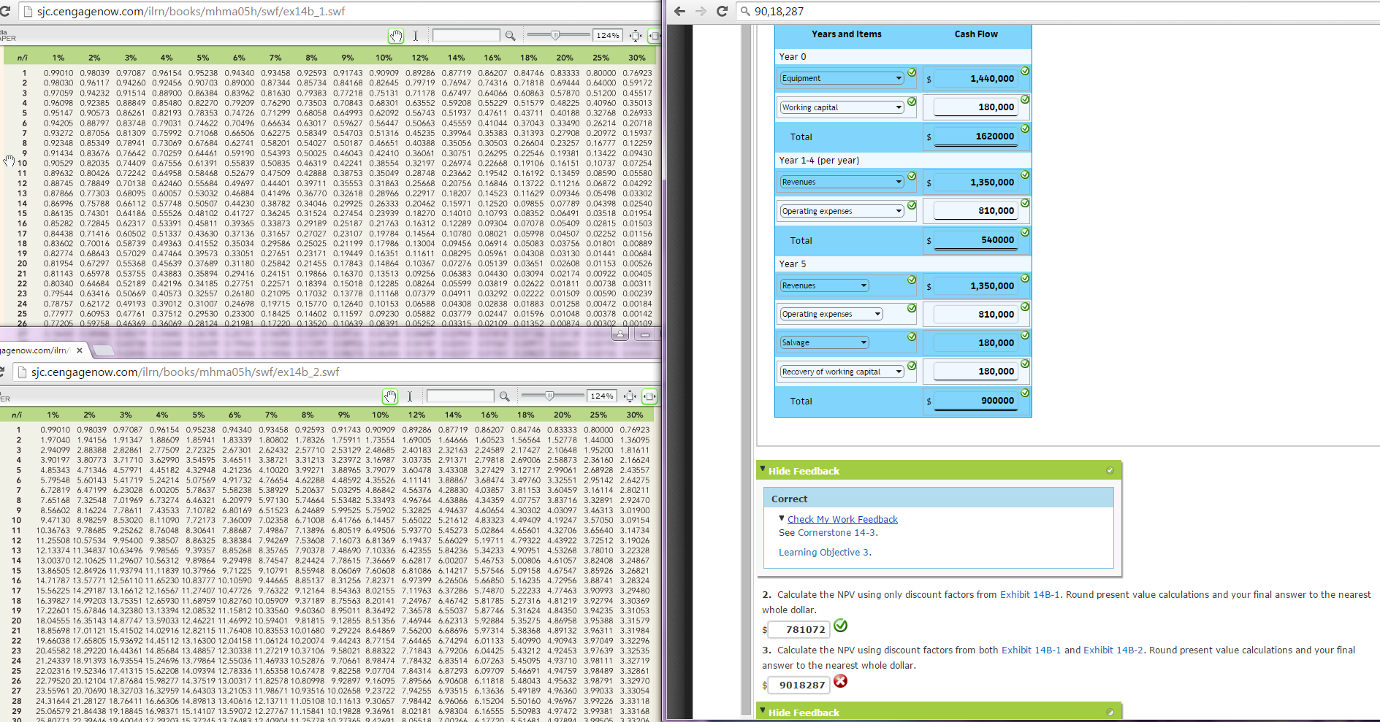Click the search magnifier in ex14b_1 viewer toolbar
The height and width of the screenshot is (722, 1380).
pos(510,36)
